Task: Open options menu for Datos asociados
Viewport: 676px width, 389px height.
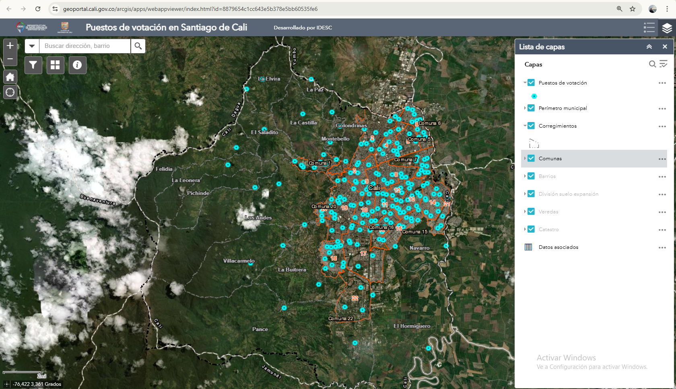Action: point(662,247)
